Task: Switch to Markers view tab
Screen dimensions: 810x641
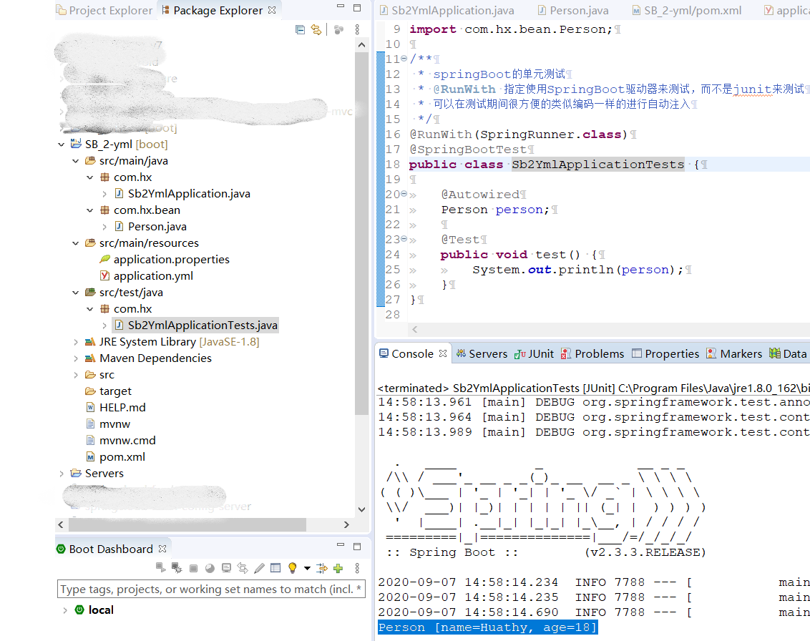Action: tap(734, 354)
